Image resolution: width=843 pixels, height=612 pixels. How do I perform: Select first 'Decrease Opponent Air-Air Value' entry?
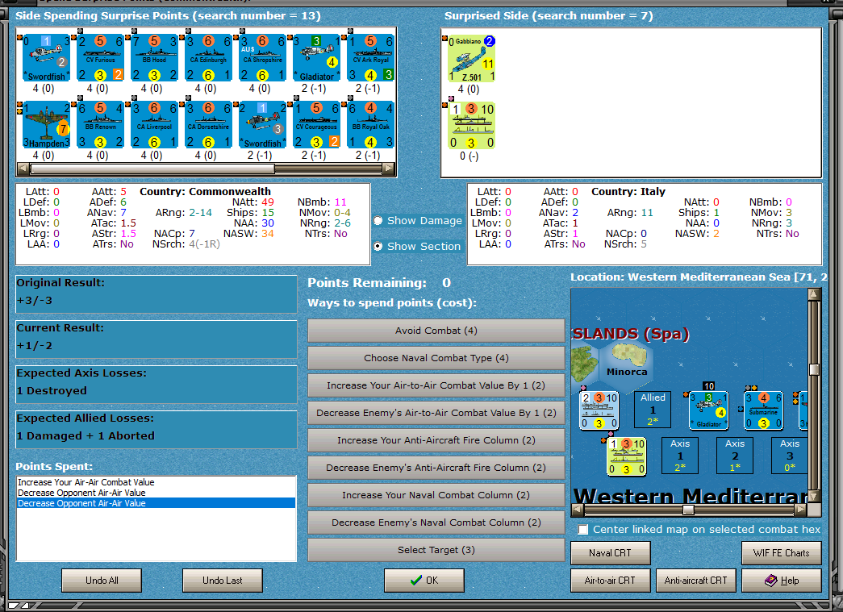[x=156, y=493]
